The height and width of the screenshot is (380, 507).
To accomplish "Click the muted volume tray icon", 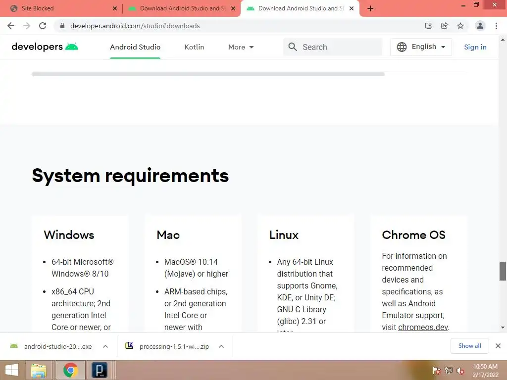I will pos(460,371).
